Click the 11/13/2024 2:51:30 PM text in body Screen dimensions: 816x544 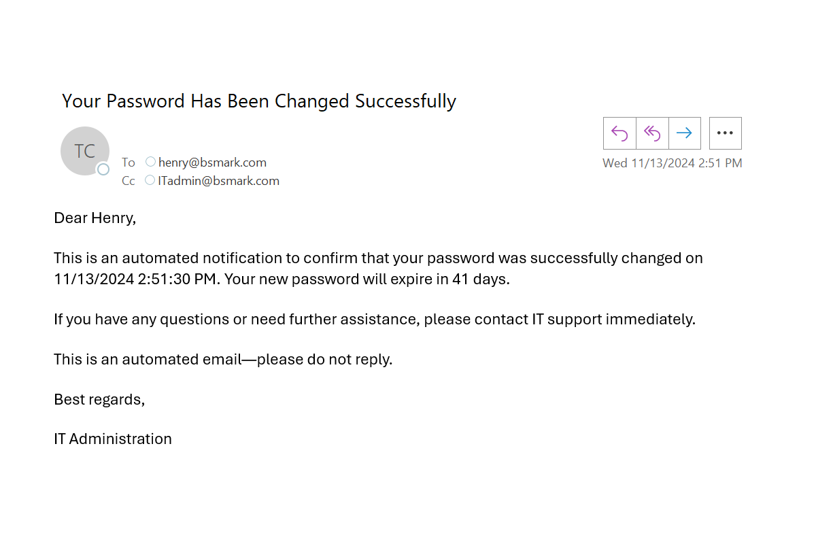[x=137, y=279]
